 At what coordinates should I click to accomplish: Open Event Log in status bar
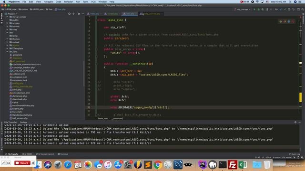point(295,154)
